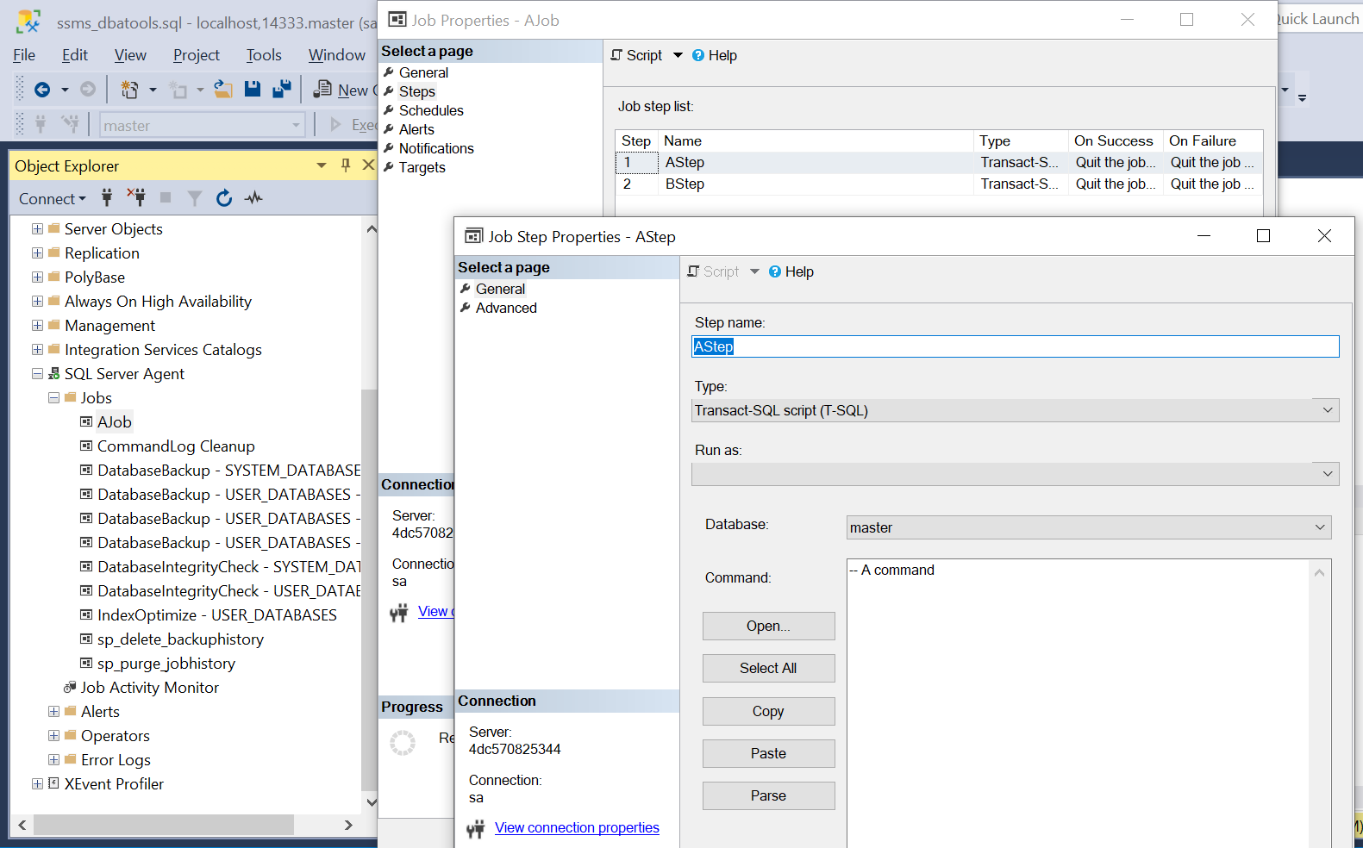Click the Activity Monitor icon in Object Explorer

pos(253,198)
